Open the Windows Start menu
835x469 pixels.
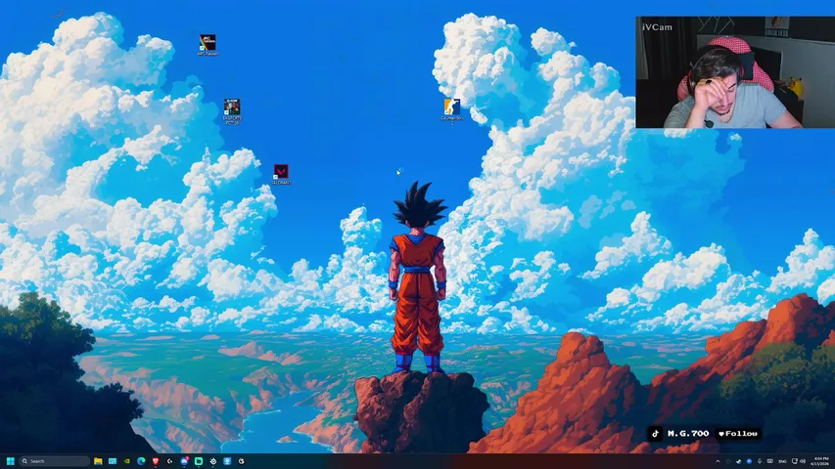click(x=10, y=461)
